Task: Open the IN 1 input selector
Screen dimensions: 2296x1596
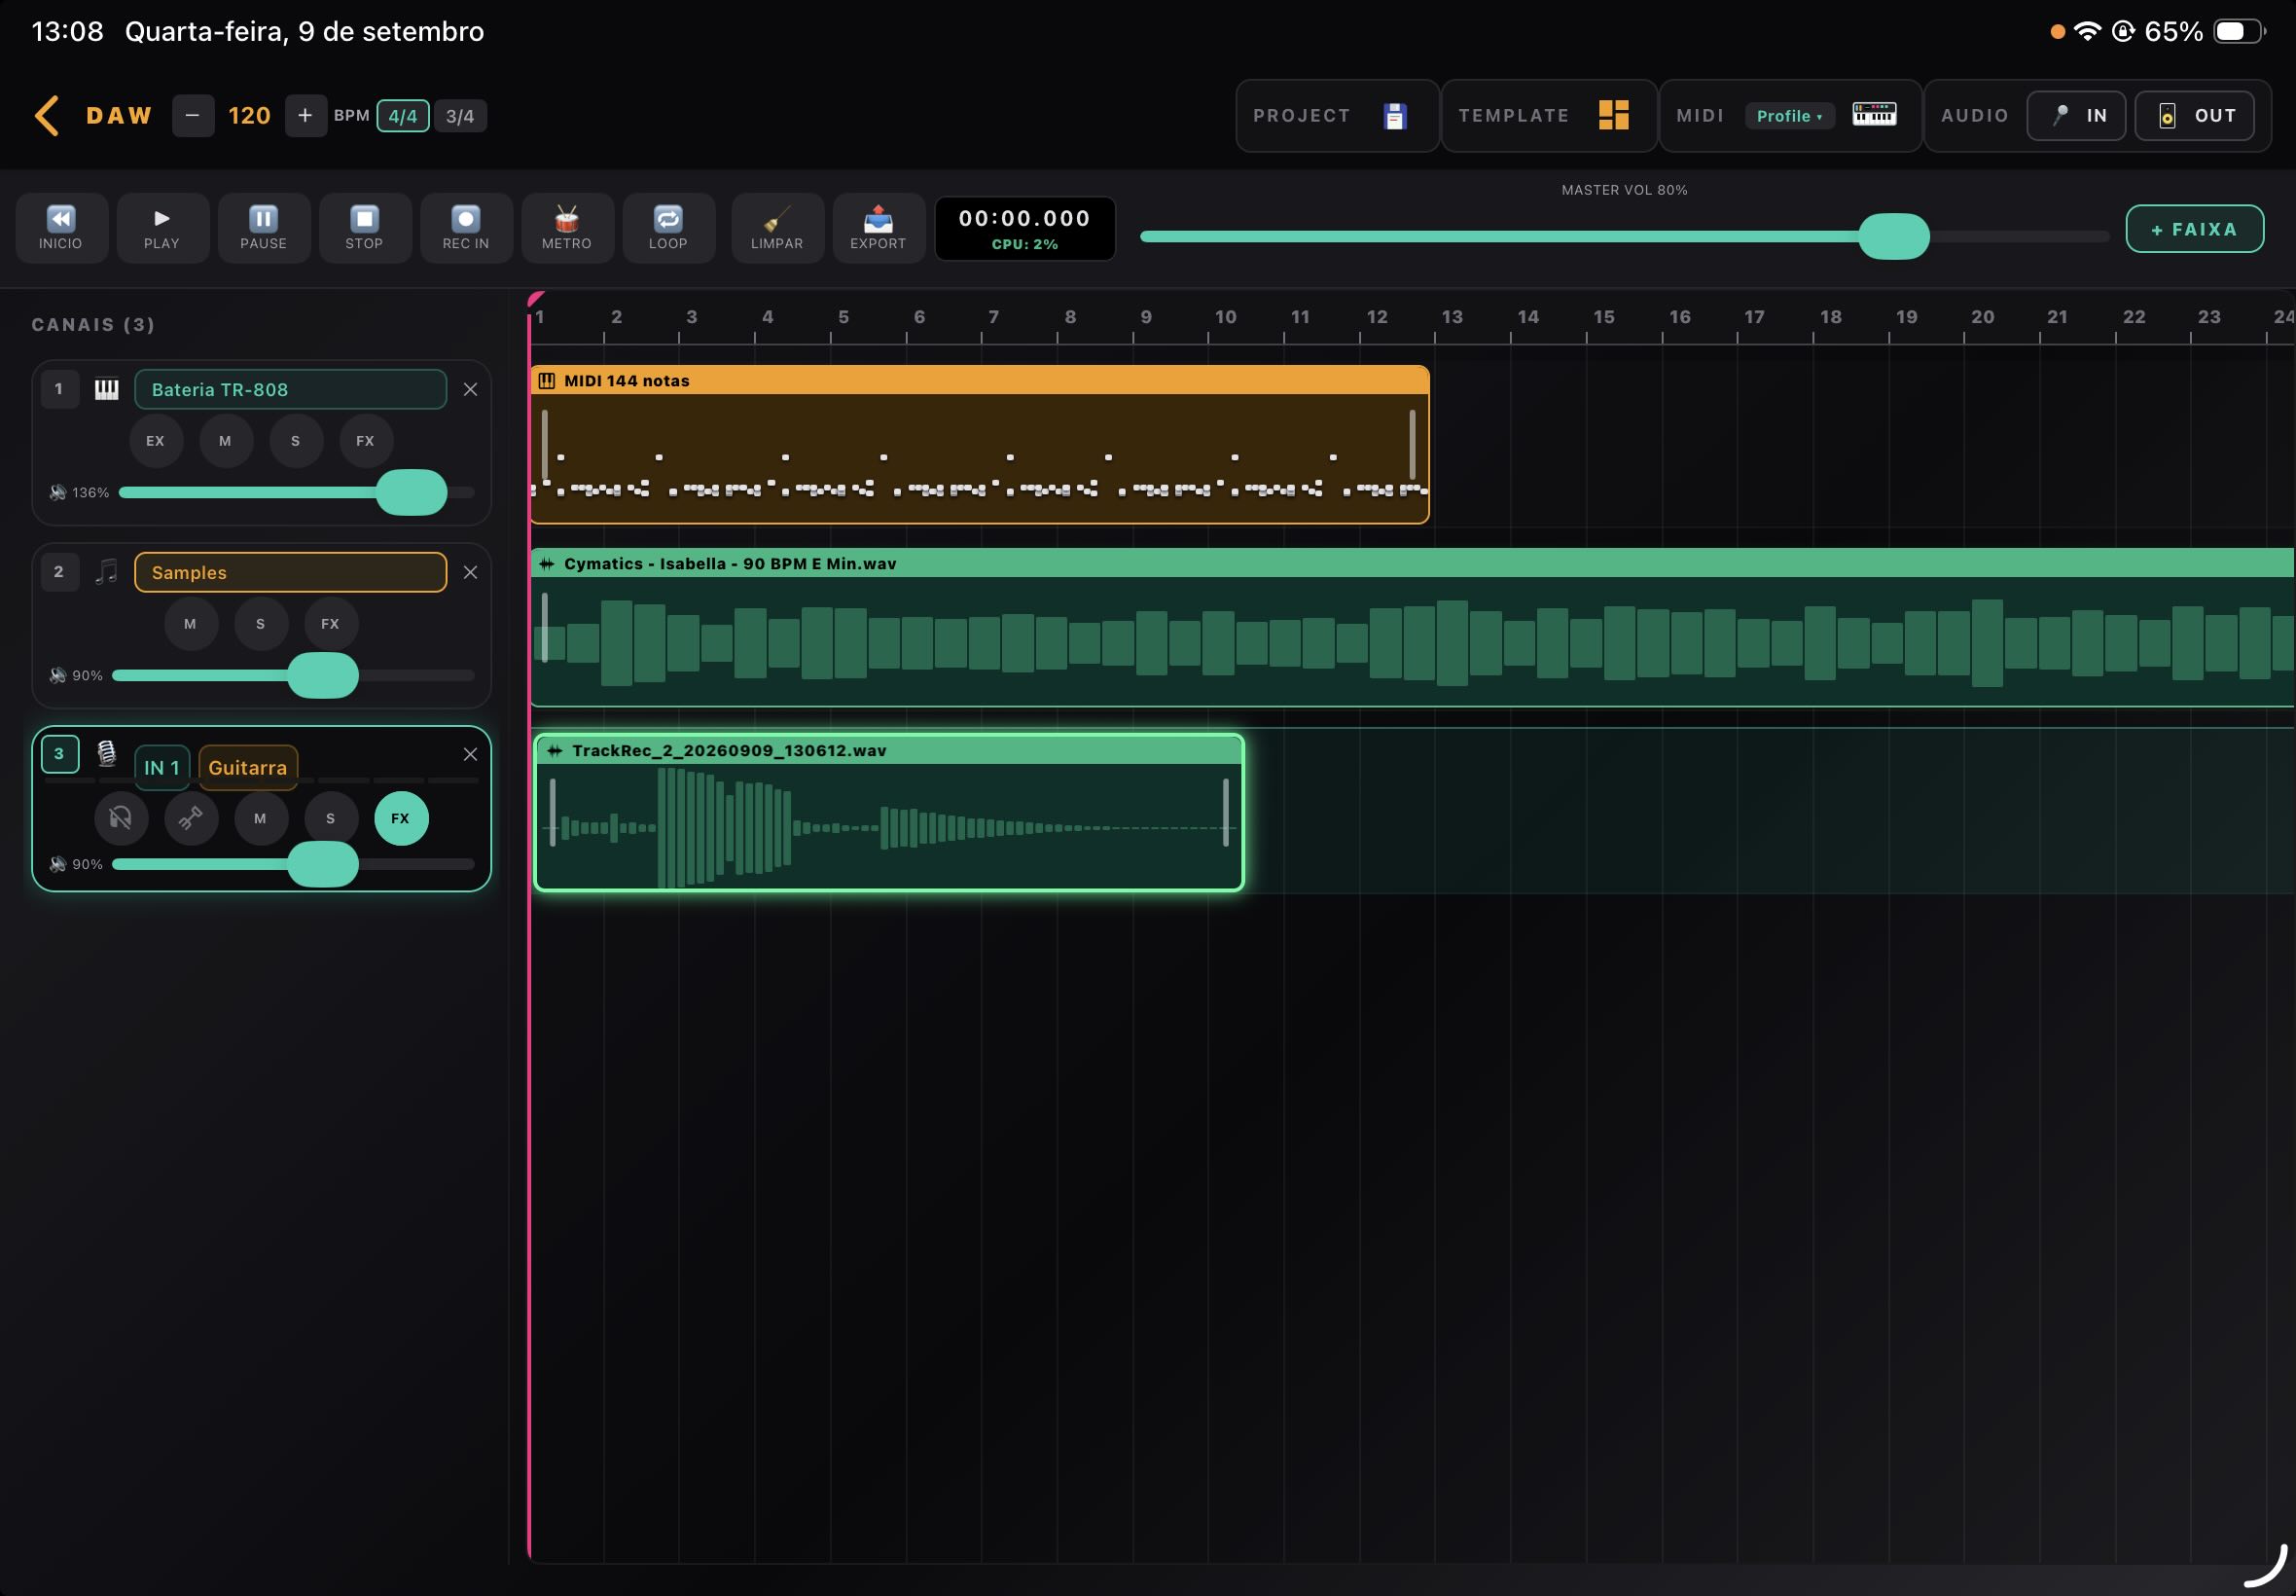Action: pos(161,768)
